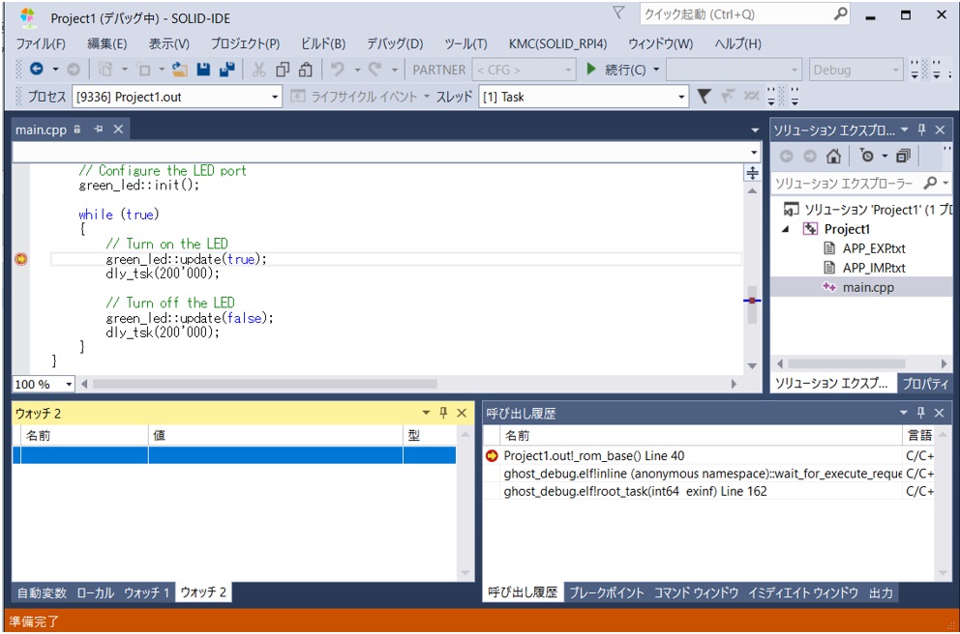Image resolution: width=960 pixels, height=634 pixels.
Task: Click the copy icon in toolbar
Action: (x=283, y=70)
